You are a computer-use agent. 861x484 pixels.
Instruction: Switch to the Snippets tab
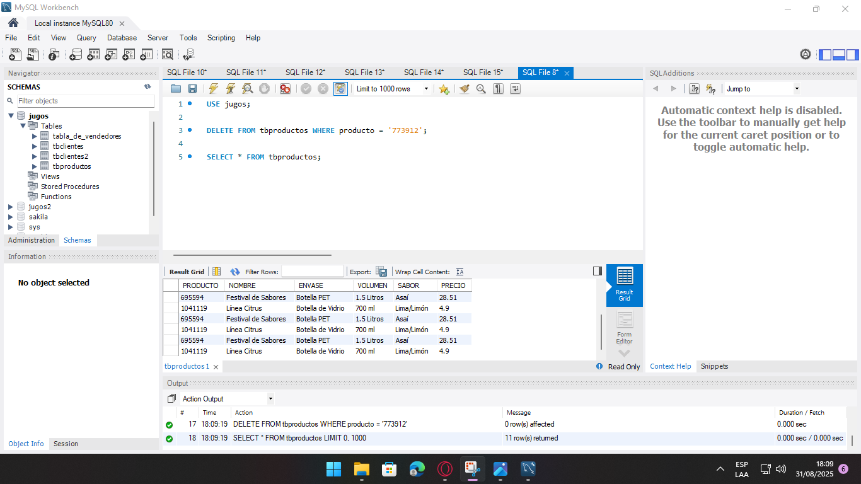tap(714, 366)
